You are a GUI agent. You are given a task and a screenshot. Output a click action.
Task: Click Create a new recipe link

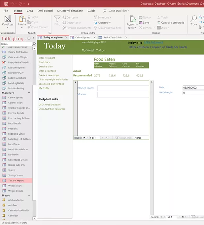49,75
